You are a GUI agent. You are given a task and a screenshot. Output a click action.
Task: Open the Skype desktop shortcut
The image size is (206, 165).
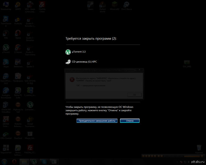[x=6, y=62]
